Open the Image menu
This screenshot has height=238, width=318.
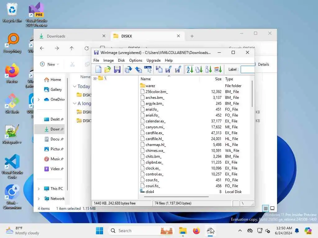(108, 60)
